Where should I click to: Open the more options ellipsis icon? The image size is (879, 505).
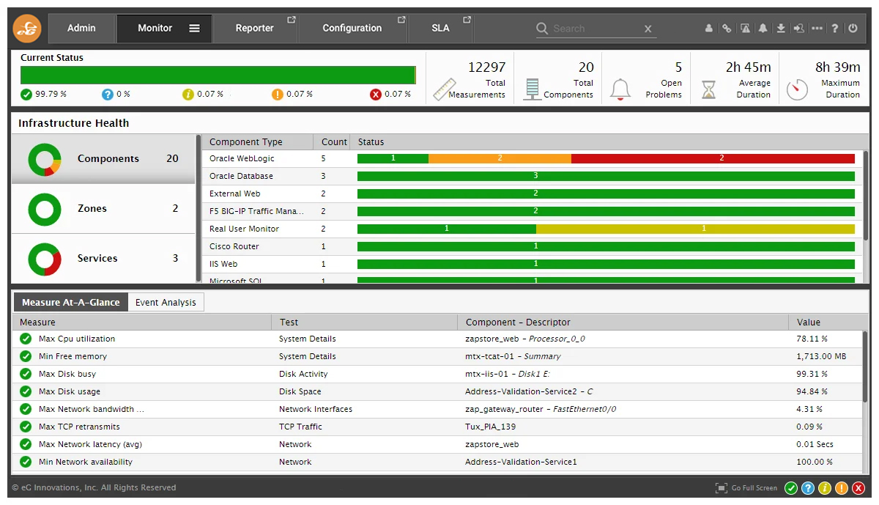pyautogui.click(x=817, y=29)
